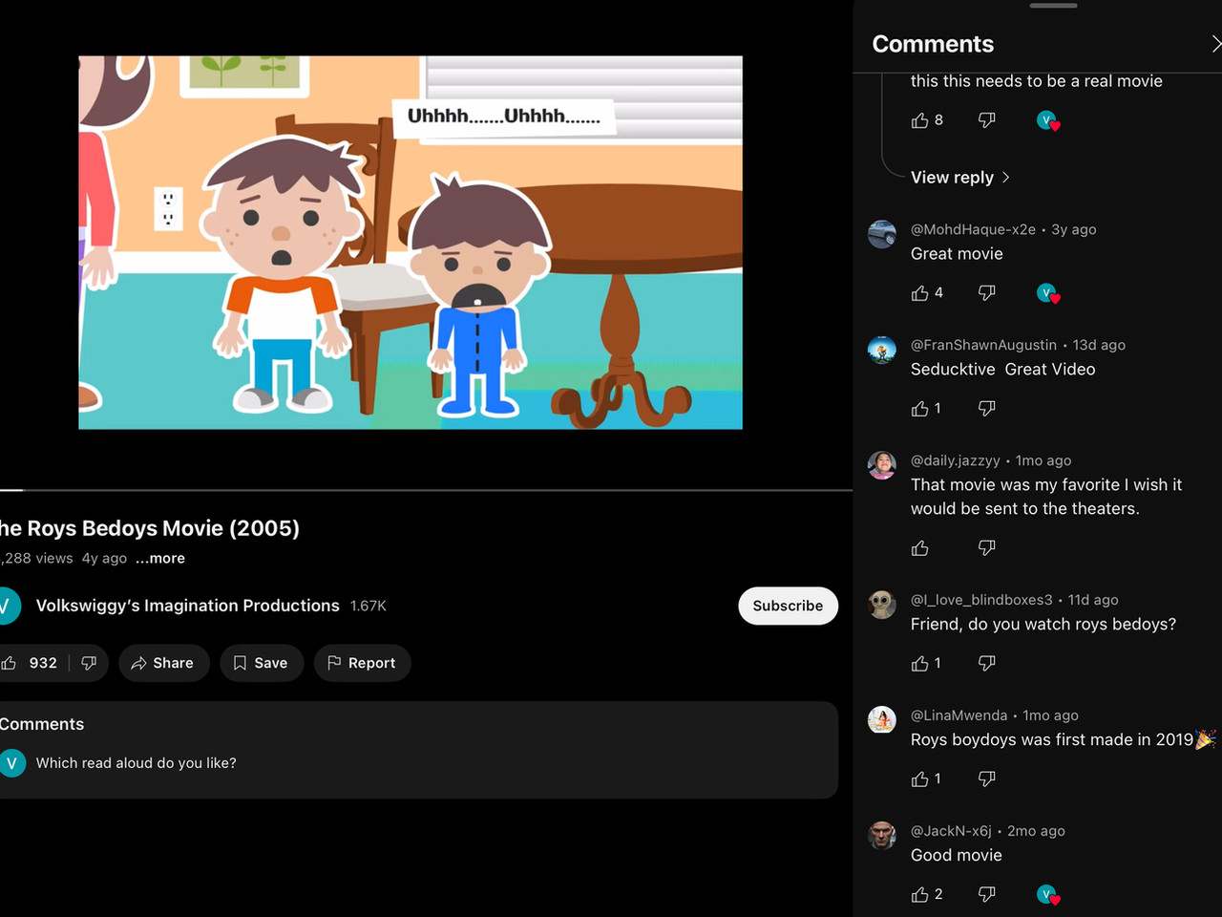Click creator heart on 'Great movie' comment
The image size is (1222, 917).
coord(1048,294)
